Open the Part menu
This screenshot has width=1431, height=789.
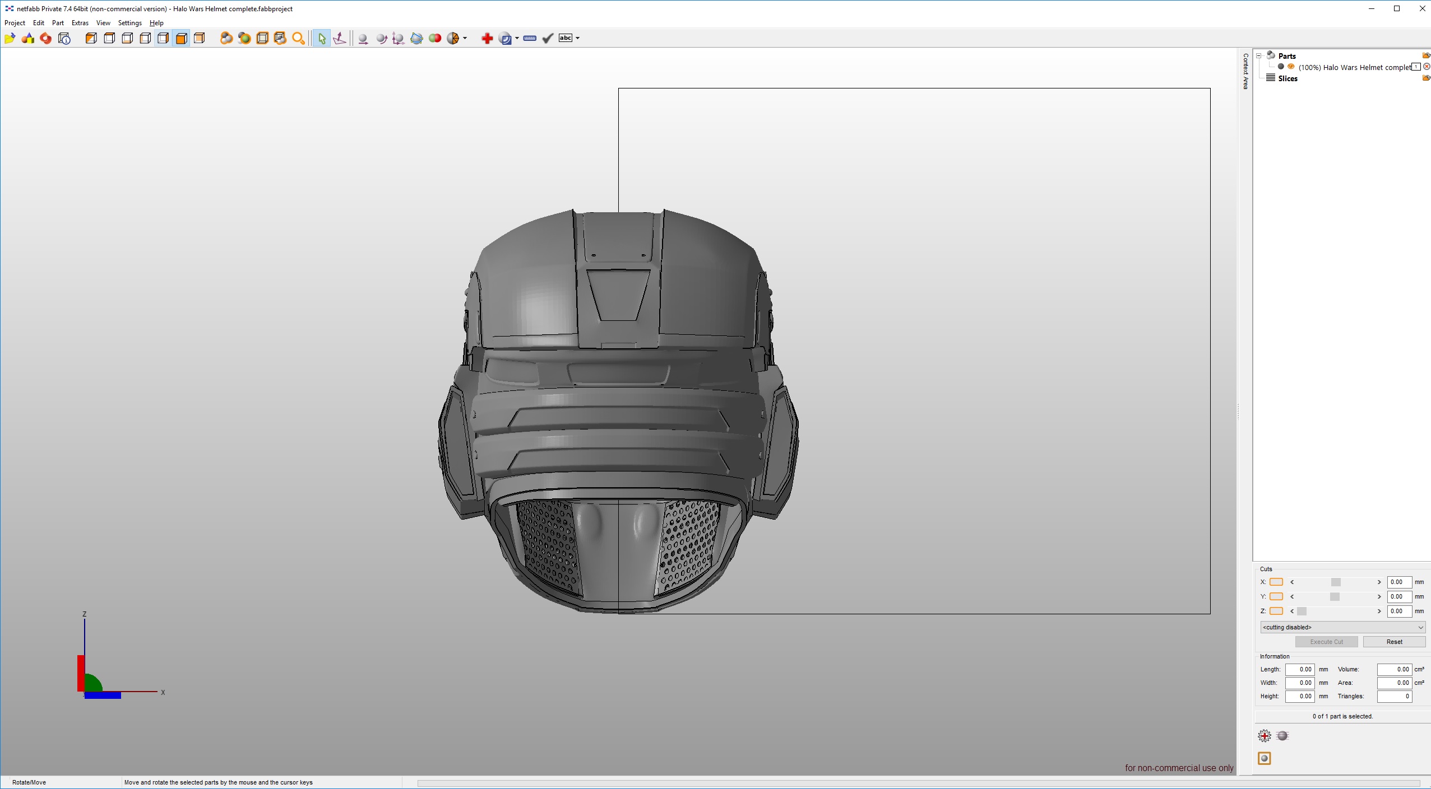[58, 23]
